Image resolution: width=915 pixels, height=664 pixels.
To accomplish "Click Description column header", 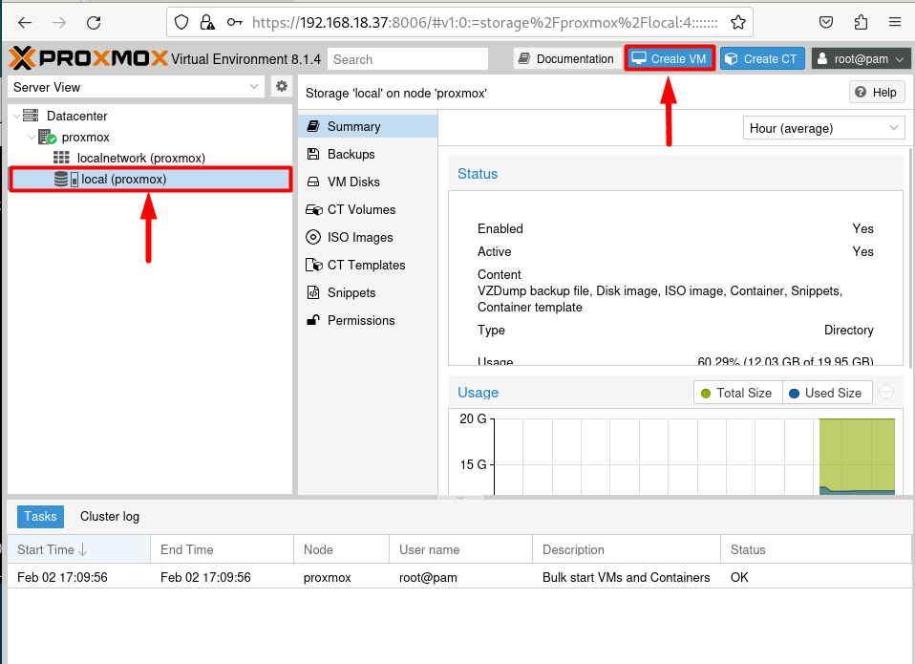I will click(627, 549).
